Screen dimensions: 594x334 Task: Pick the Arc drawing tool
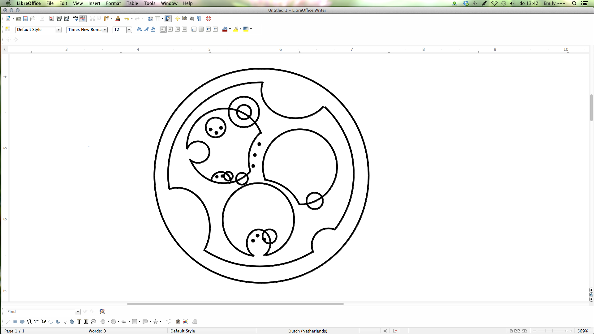tap(51, 322)
